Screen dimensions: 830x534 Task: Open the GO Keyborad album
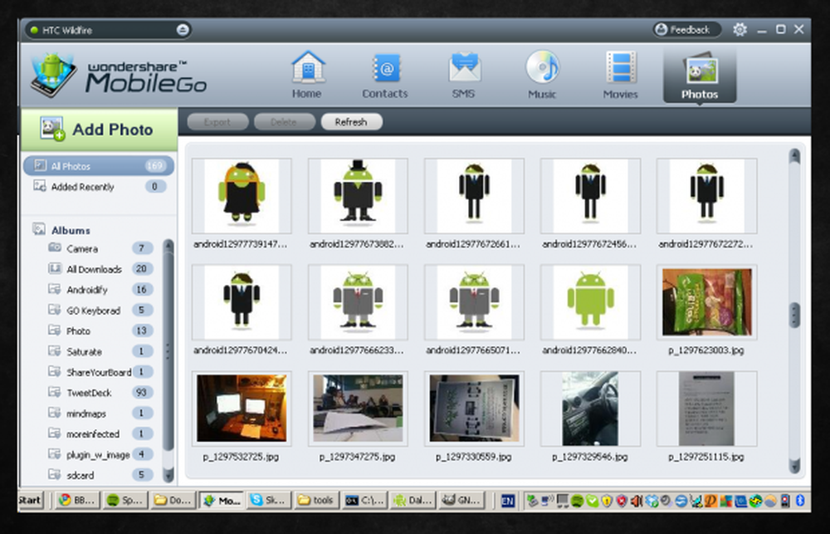pyautogui.click(x=100, y=311)
